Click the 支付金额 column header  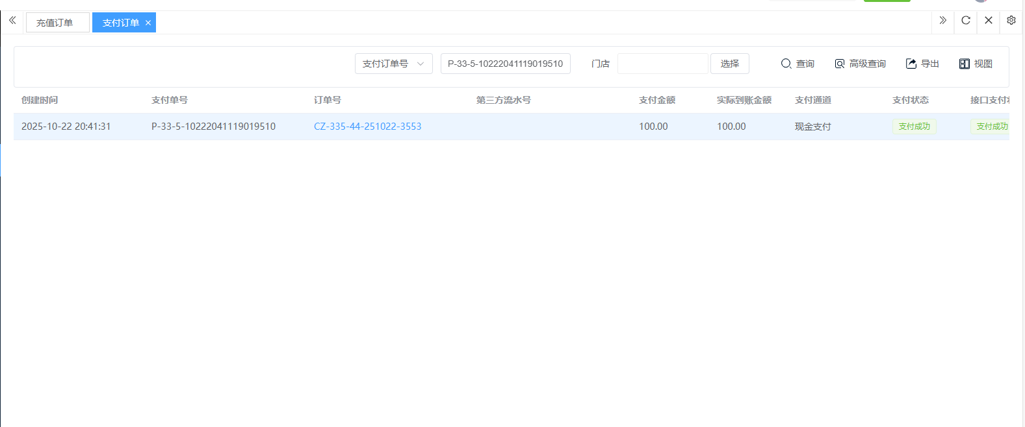tap(656, 100)
